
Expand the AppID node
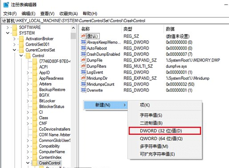point(28,73)
